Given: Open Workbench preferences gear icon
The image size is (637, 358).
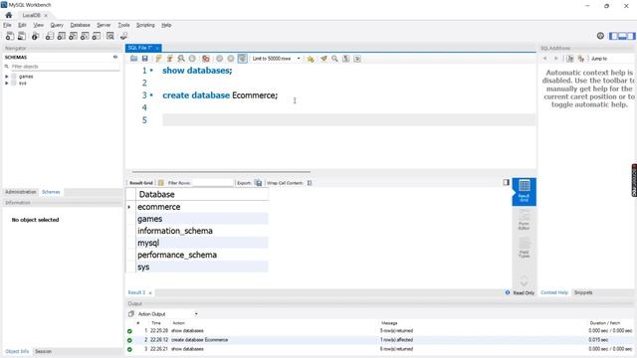Looking at the screenshot, I should (600, 36).
